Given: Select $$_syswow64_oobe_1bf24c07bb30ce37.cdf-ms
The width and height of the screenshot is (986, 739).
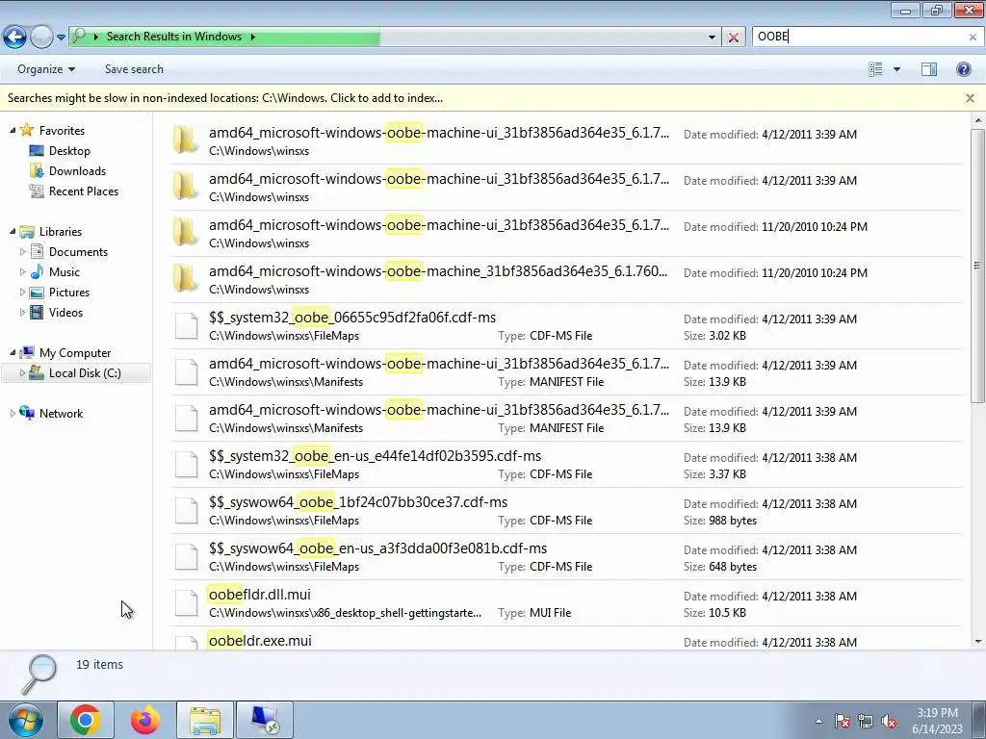Looking at the screenshot, I should [565, 510].
